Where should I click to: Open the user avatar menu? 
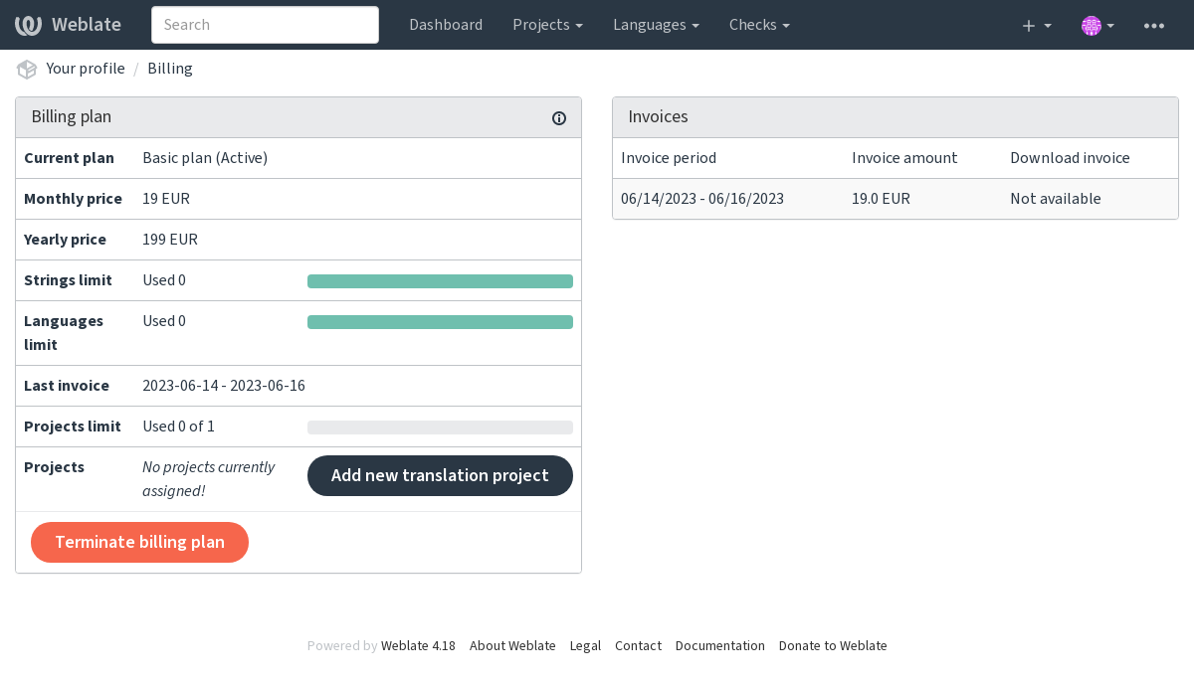(x=1097, y=26)
